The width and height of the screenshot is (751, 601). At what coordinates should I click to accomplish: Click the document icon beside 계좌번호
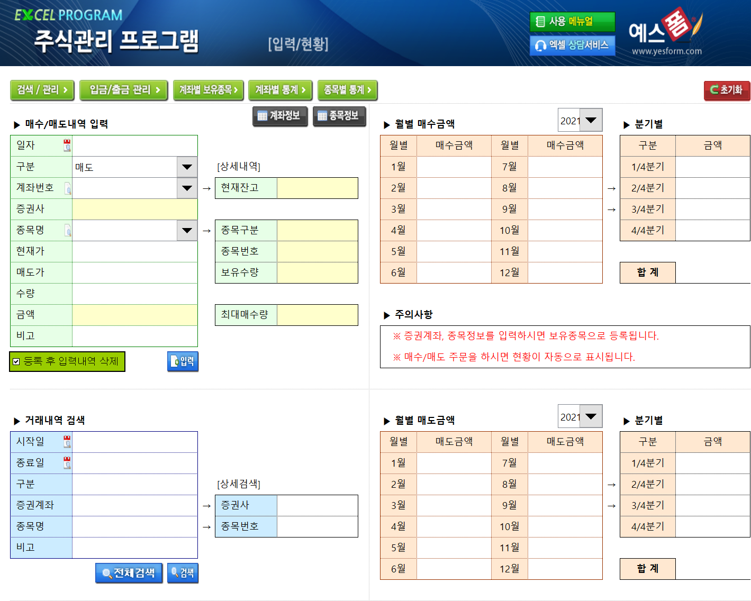68,188
